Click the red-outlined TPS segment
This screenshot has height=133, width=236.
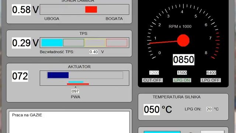click(x=117, y=43)
